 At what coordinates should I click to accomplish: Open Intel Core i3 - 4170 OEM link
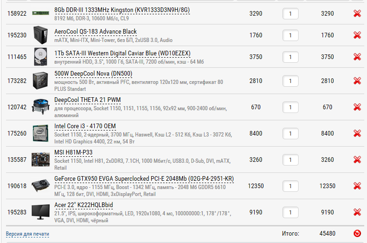[x=85, y=126]
